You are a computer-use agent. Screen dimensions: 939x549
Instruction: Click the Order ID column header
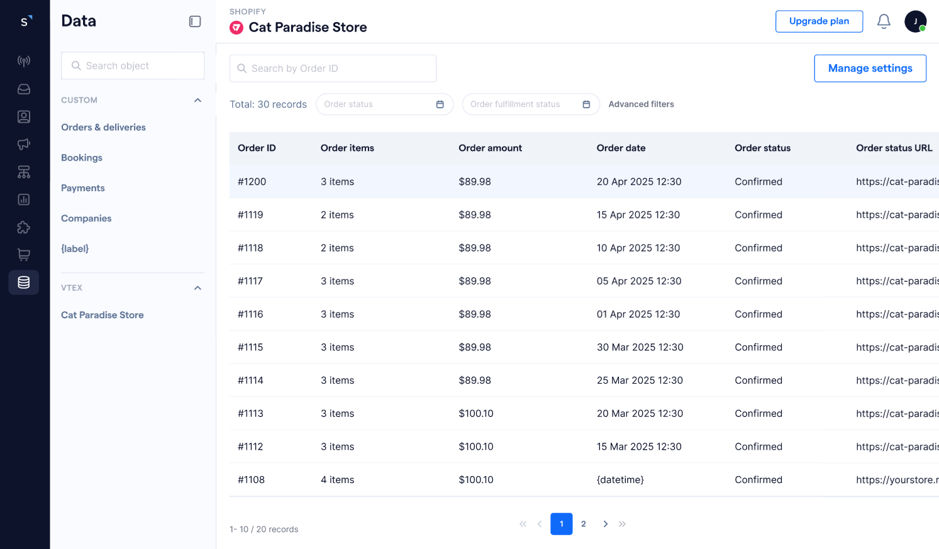(257, 148)
